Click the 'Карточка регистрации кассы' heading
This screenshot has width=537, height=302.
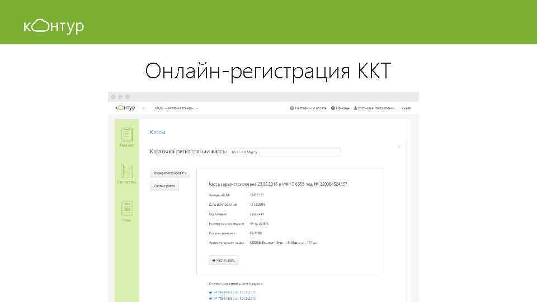pyautogui.click(x=189, y=152)
